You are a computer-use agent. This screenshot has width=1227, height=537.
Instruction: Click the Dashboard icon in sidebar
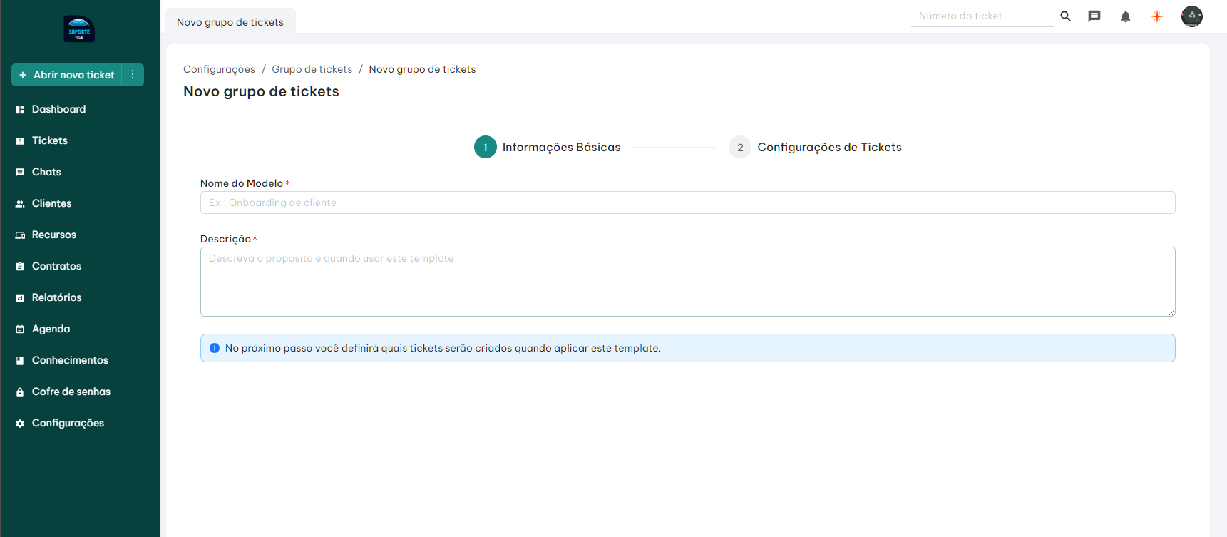click(x=20, y=110)
